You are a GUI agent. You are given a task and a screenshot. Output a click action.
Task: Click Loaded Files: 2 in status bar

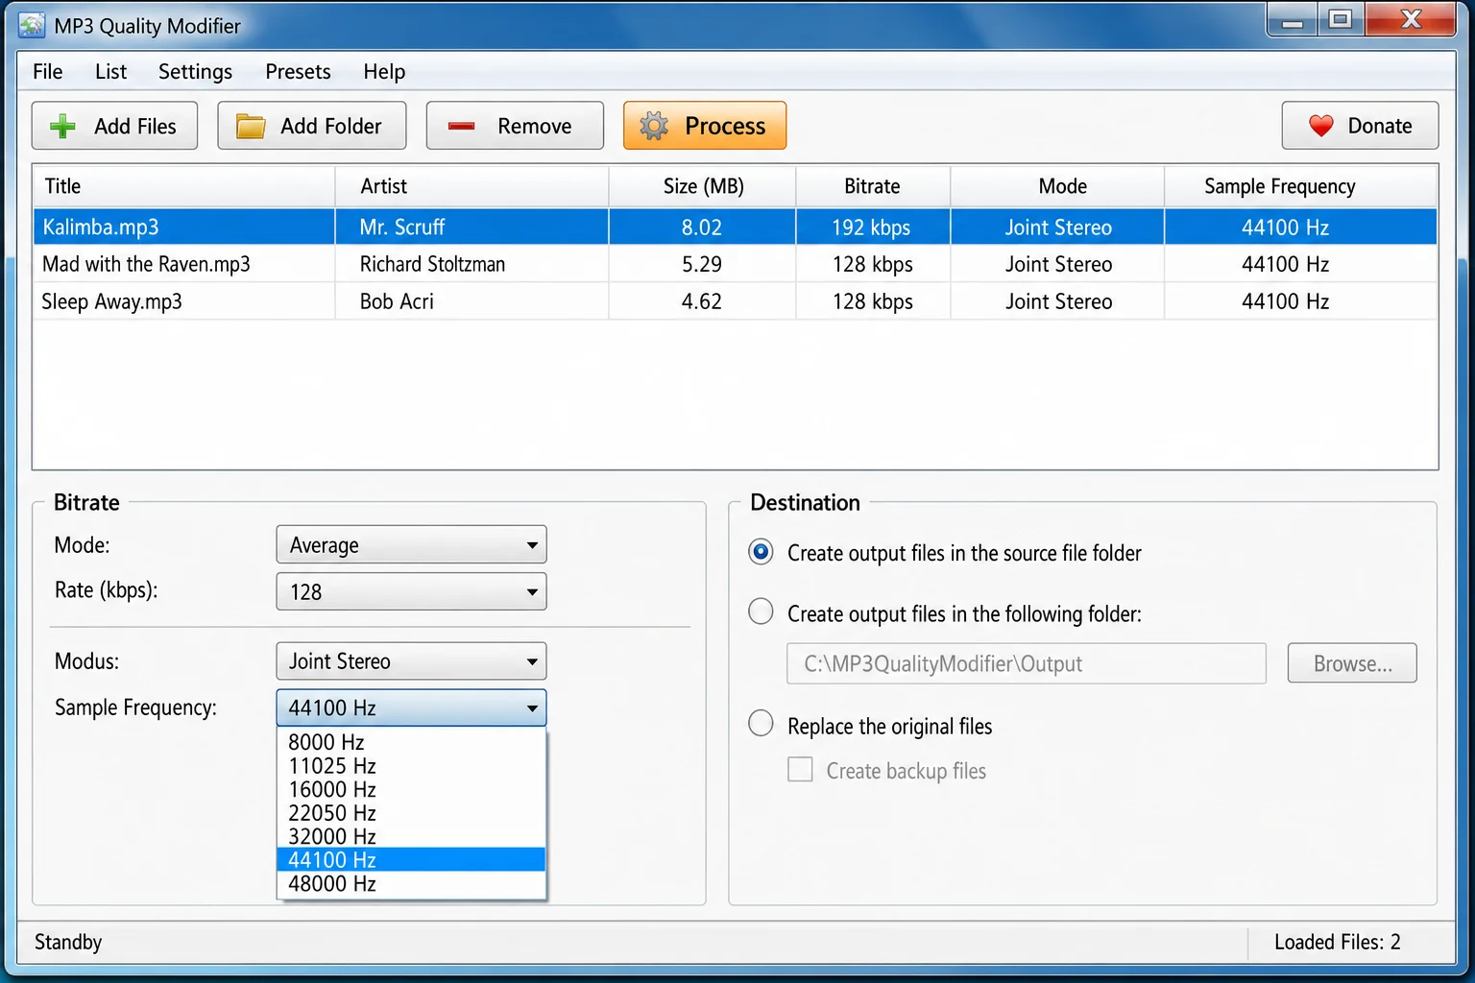click(1337, 942)
